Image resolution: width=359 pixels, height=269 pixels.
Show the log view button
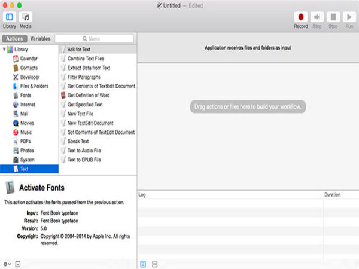coord(143,264)
